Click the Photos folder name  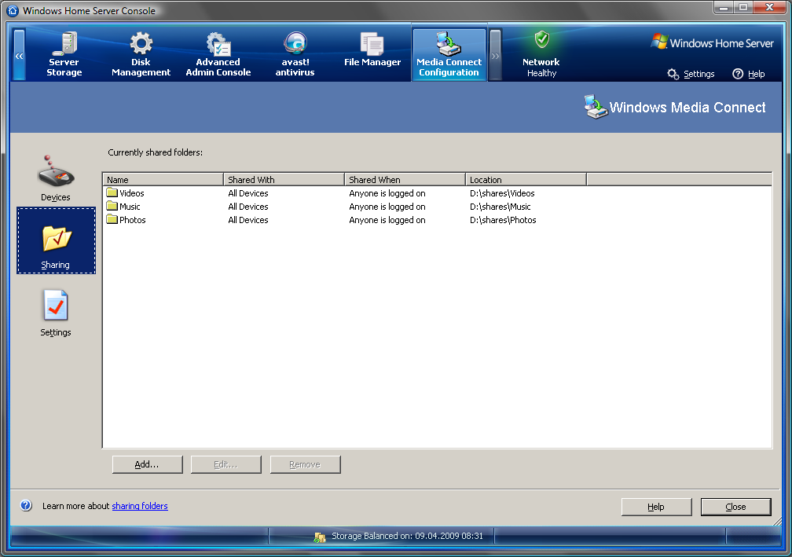tap(132, 220)
